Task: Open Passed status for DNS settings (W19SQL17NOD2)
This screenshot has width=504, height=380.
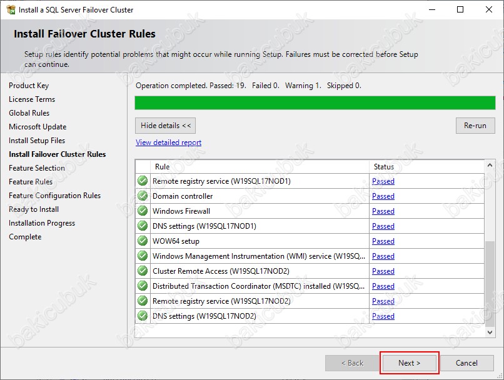Action: pyautogui.click(x=383, y=316)
